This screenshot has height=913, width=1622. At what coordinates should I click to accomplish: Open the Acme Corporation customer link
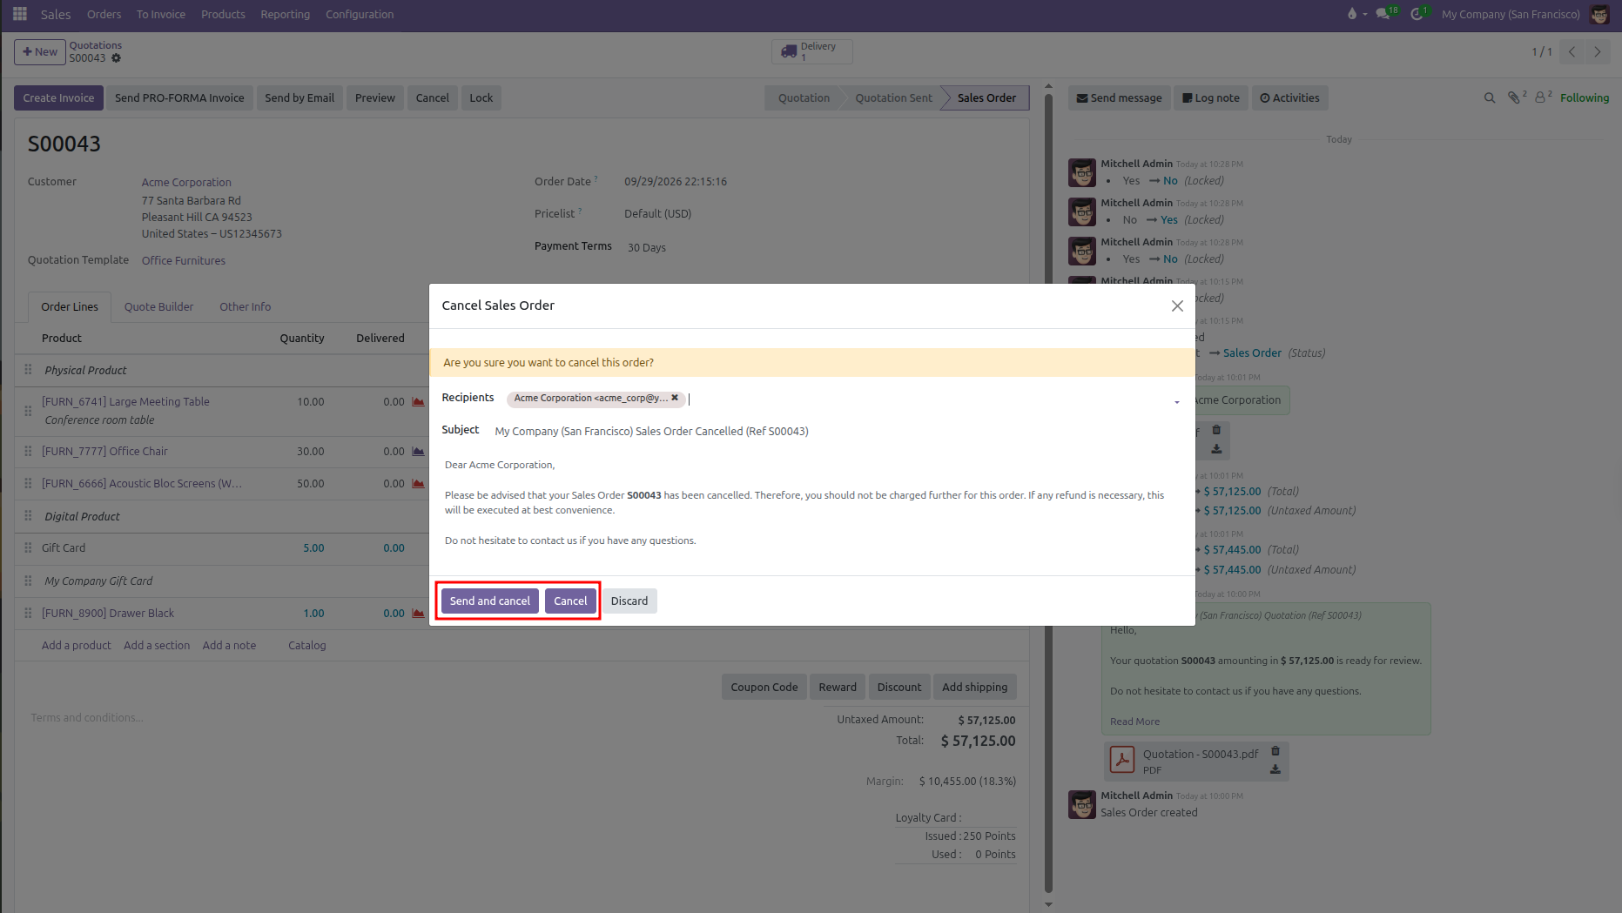pos(186,182)
